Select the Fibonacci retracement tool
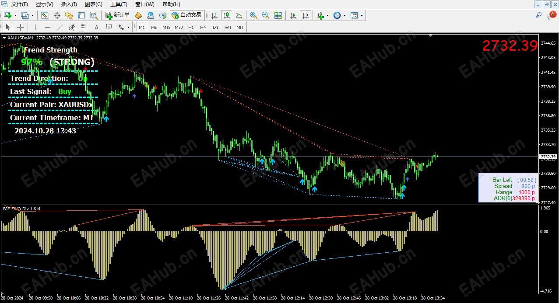559x303 pixels. 84,27
